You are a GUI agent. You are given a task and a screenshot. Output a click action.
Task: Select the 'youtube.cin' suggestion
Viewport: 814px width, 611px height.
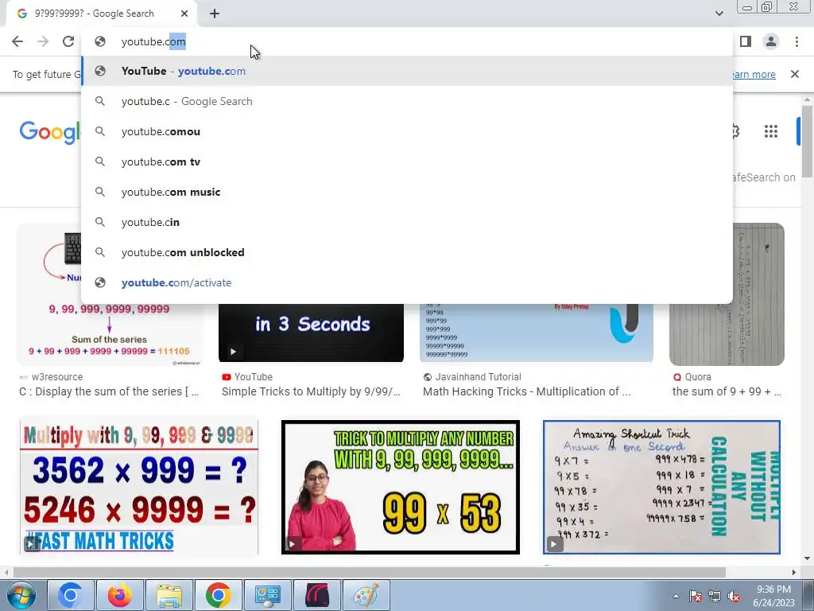click(x=408, y=222)
